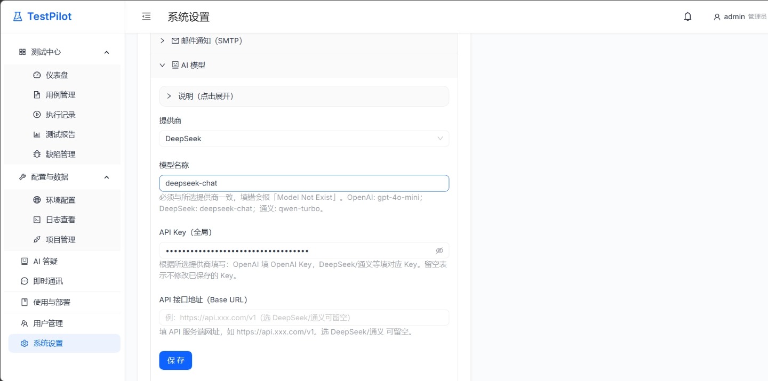This screenshot has height=381, width=768.
Task: Click the 说明（点击展开）header text
Action: tap(206, 96)
